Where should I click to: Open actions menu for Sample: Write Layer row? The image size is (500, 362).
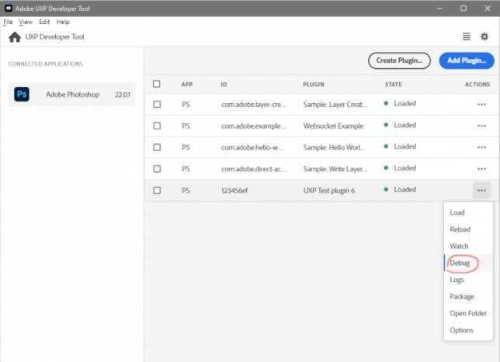click(x=481, y=169)
